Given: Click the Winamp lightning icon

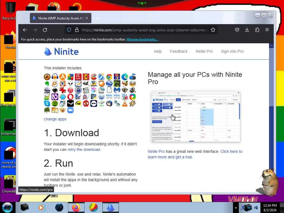Looking at the screenshot, I should coord(133,103).
